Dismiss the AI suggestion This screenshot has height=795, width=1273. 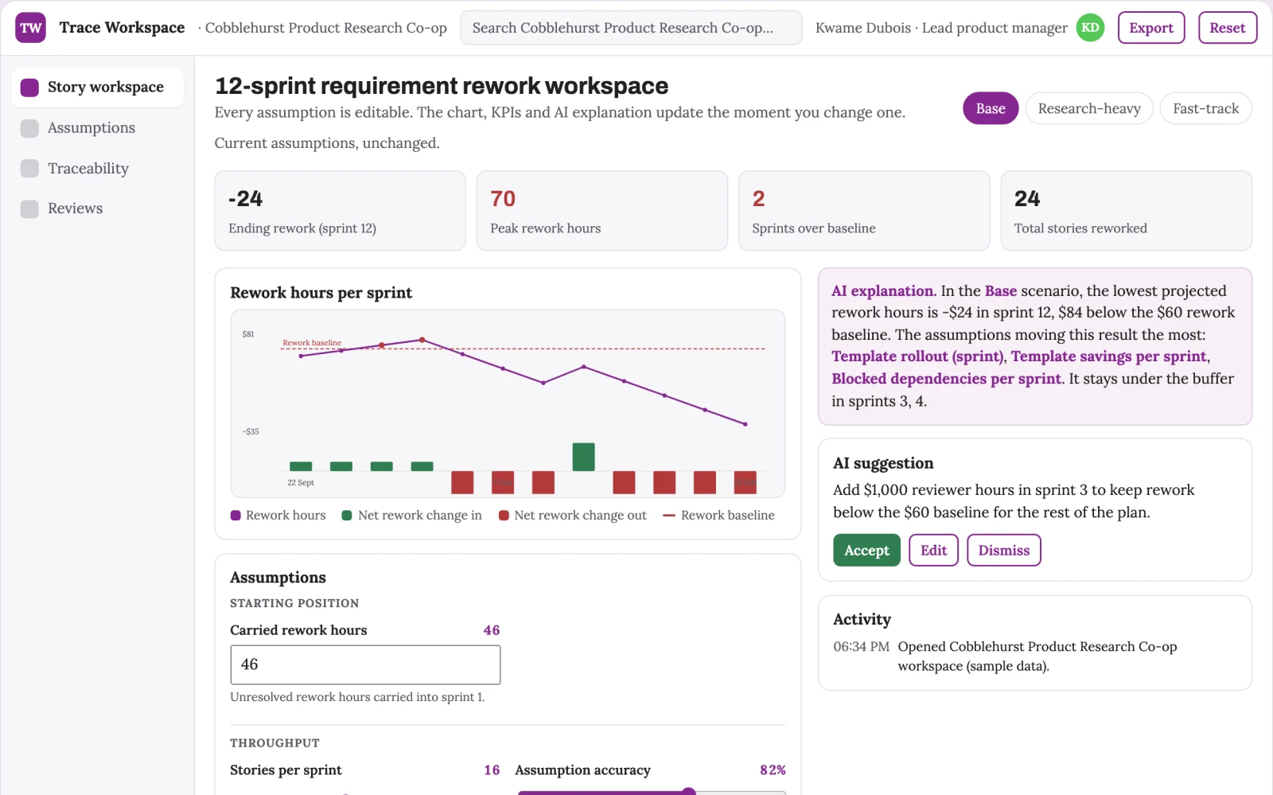tap(1003, 550)
